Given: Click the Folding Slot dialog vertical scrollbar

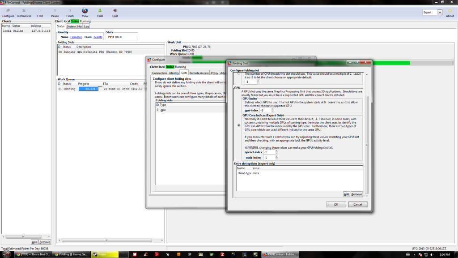Looking at the screenshot, I should tap(367, 145).
